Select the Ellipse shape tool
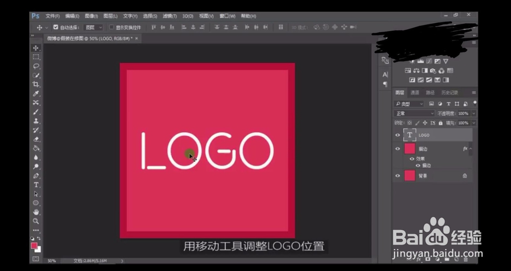Screen dimensions: 511x271 click(x=36, y=203)
